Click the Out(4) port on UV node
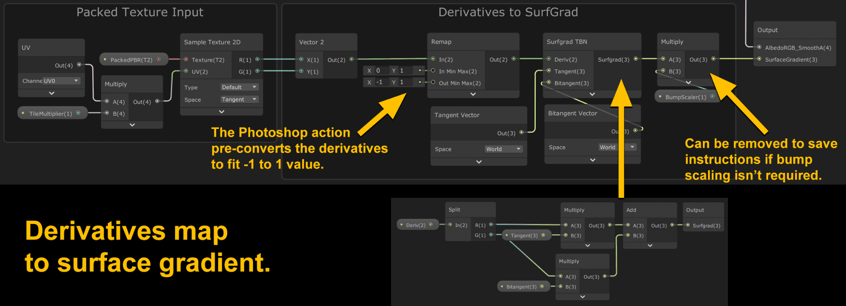Viewport: 846px width, 306px height. (x=79, y=65)
